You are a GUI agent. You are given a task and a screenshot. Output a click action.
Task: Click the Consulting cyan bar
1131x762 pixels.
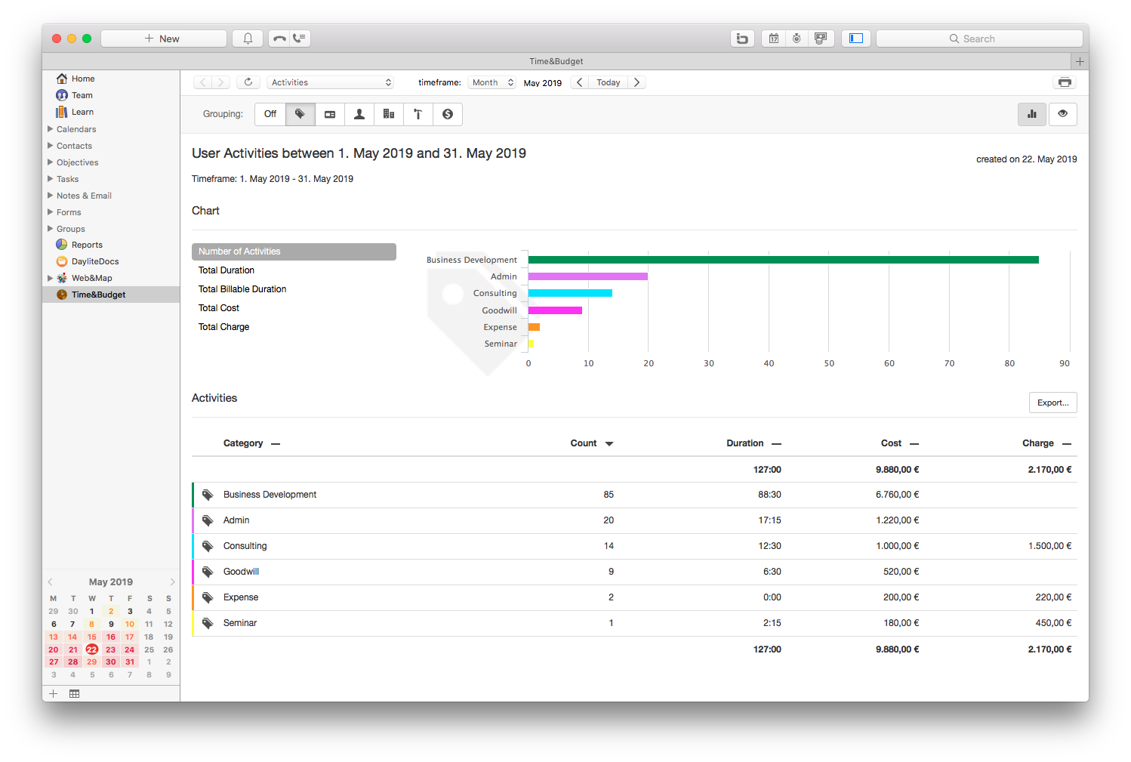click(570, 293)
